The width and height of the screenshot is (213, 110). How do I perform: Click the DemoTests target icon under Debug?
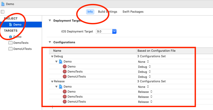65,71
